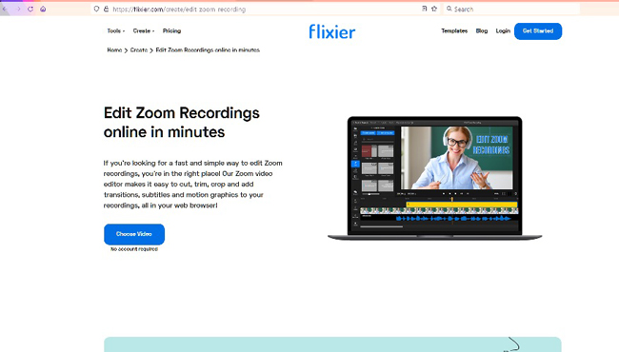
Task: Click the padlock site security icon
Action: click(x=107, y=9)
